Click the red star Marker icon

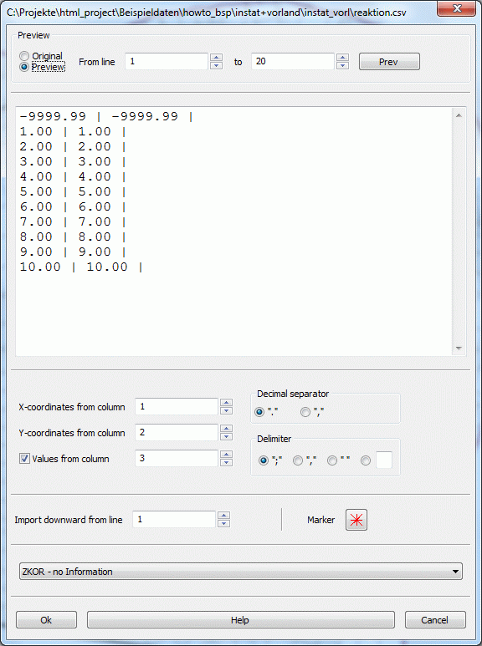tap(356, 520)
